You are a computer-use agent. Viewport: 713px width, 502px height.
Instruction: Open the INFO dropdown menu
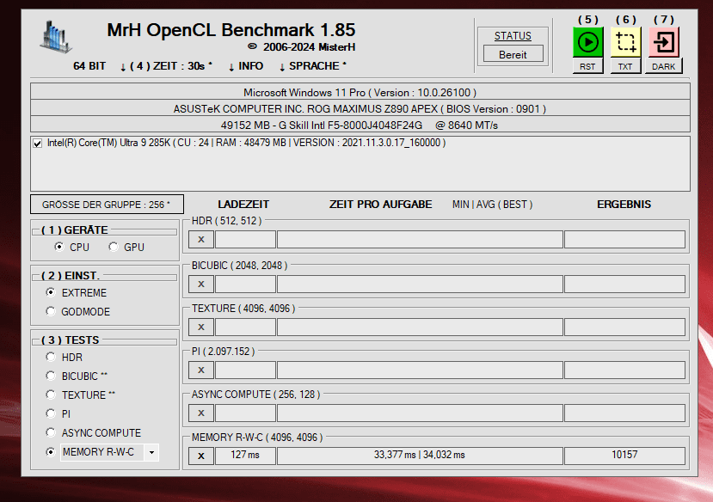click(245, 66)
